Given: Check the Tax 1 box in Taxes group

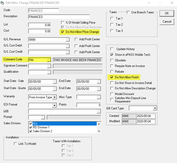Looking at the screenshot, I should pos(112,18).
